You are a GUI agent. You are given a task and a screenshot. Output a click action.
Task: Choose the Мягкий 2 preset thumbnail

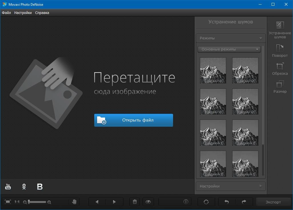[x=245, y=102]
